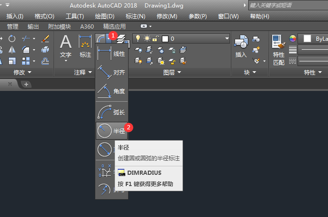Click the Trim tool icon
Viewport: 328px width, 217px height.
26,38
